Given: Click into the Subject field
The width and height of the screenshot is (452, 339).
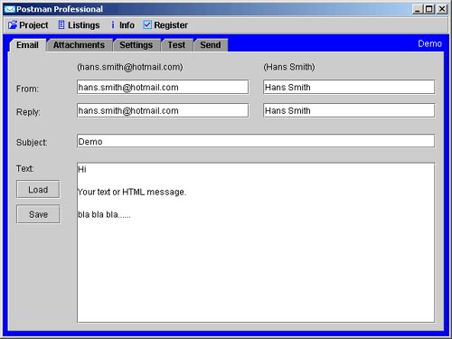Looking at the screenshot, I should 256,141.
